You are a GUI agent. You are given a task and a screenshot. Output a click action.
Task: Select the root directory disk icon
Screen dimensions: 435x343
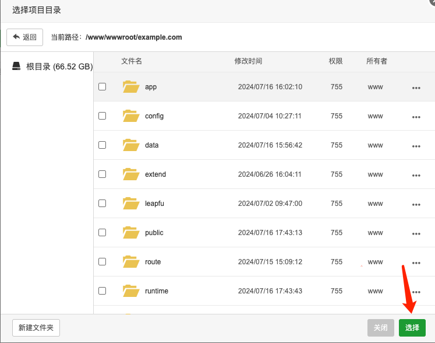[16, 66]
